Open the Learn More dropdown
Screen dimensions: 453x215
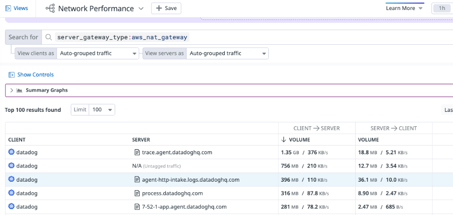(x=405, y=8)
